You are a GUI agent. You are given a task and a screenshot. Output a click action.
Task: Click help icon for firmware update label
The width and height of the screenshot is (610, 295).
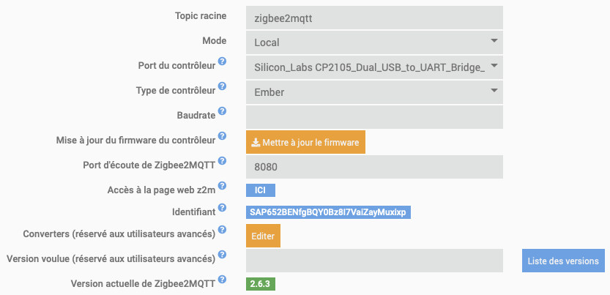(x=222, y=137)
